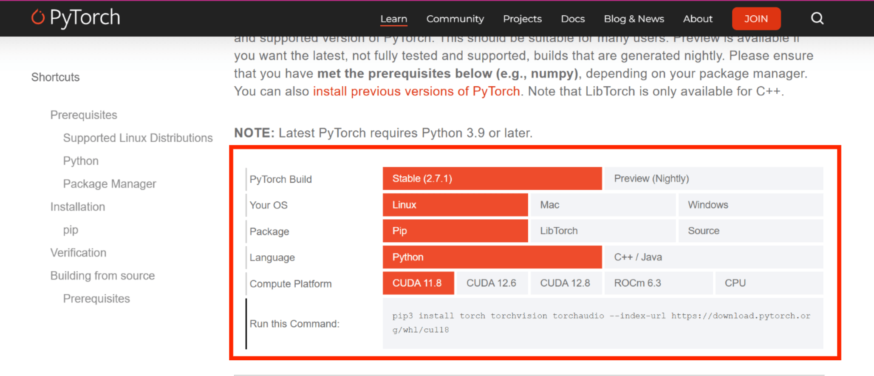Pick ROCm 6.3 compute platform
Viewport: 874px width, 376px height.
658,283
